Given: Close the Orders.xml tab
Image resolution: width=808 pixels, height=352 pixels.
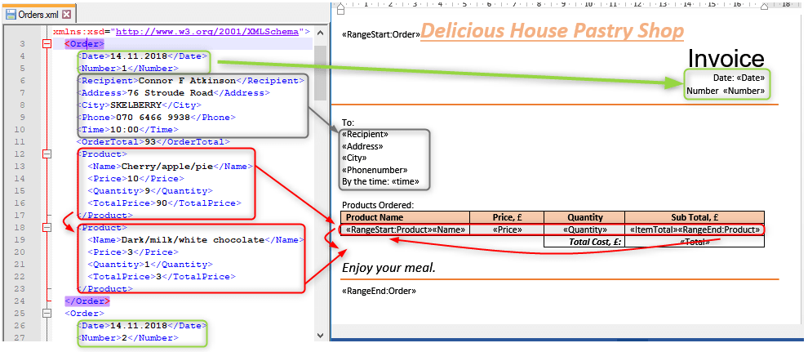Looking at the screenshot, I should (x=66, y=15).
